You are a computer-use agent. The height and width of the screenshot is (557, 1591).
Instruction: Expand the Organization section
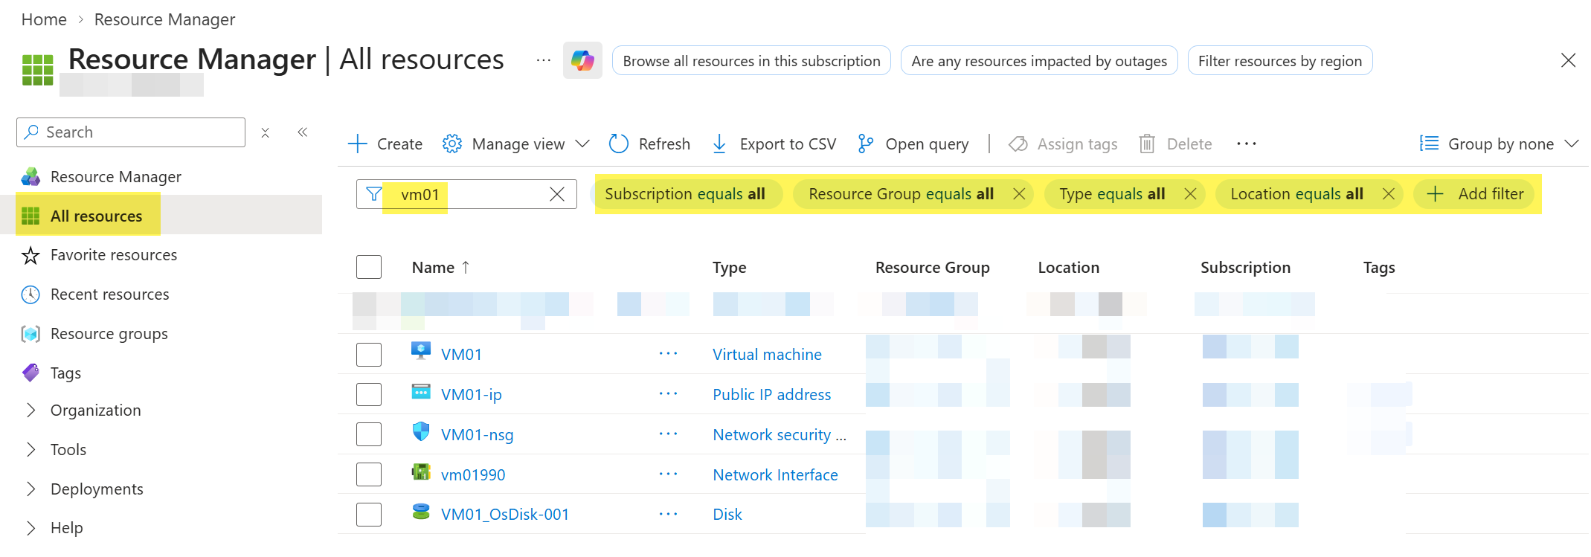tap(30, 410)
